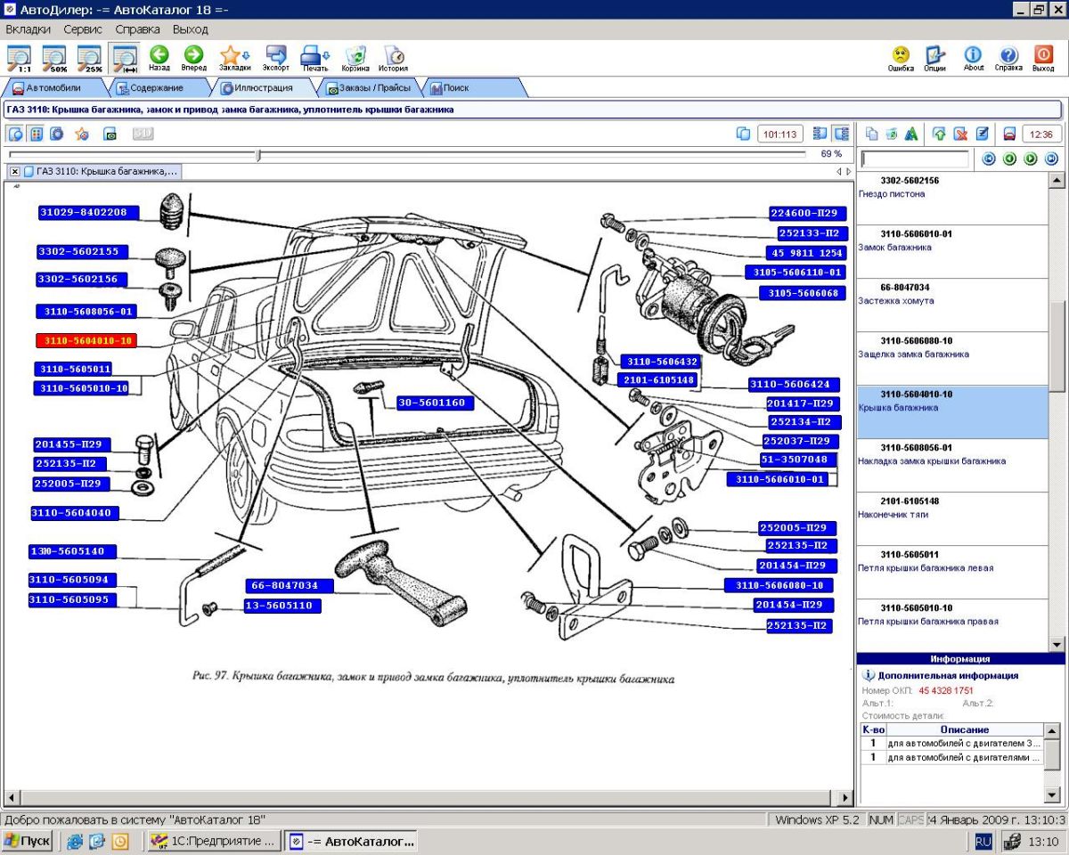The height and width of the screenshot is (855, 1069).
Task: Switch to the Содержание tab
Action: coord(157,88)
